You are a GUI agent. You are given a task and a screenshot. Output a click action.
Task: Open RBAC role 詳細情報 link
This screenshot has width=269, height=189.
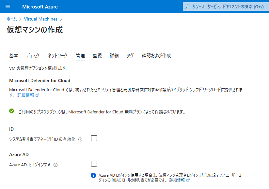coord(177,180)
